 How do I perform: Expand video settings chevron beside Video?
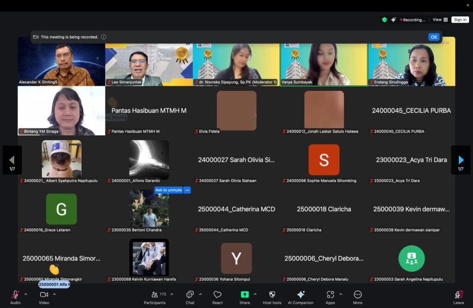(55, 294)
